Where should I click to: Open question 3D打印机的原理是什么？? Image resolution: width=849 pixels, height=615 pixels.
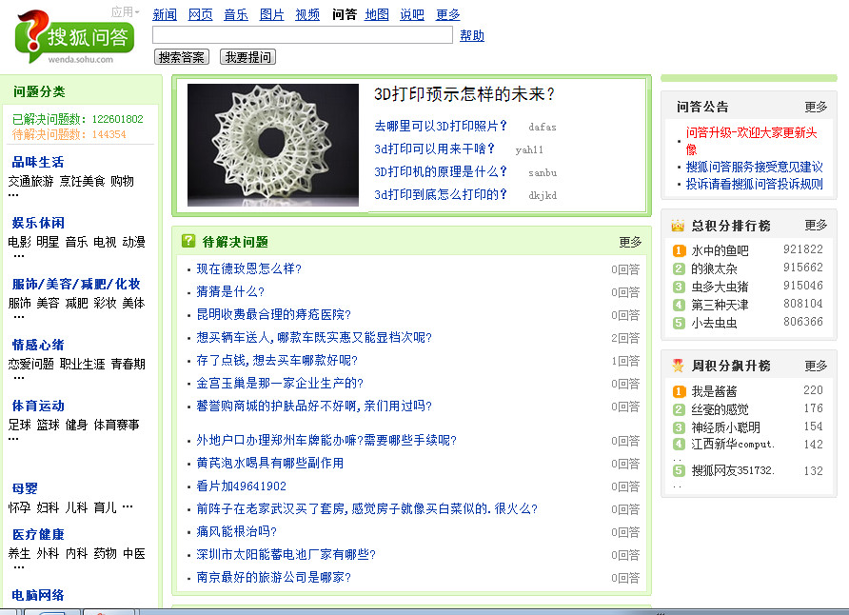point(440,171)
